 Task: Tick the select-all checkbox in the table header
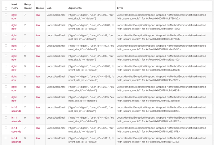[x=6, y=8]
